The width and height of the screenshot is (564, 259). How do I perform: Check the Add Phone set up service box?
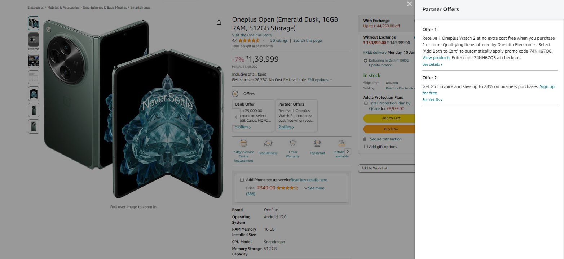242,180
